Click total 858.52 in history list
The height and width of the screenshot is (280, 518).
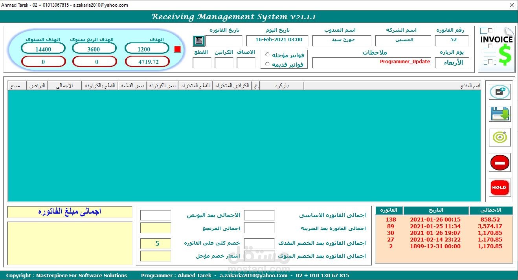tap(490, 220)
